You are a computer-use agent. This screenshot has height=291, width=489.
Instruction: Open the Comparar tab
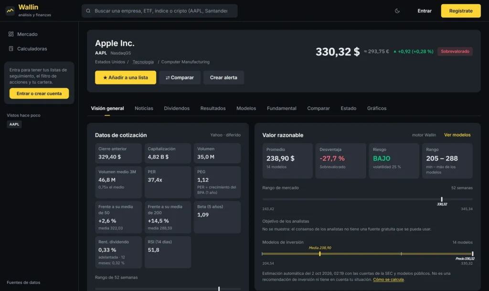[318, 108]
